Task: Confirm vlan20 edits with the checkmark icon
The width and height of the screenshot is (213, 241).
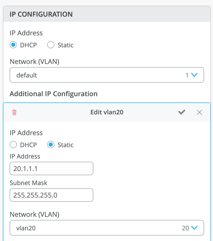Action: (x=182, y=112)
